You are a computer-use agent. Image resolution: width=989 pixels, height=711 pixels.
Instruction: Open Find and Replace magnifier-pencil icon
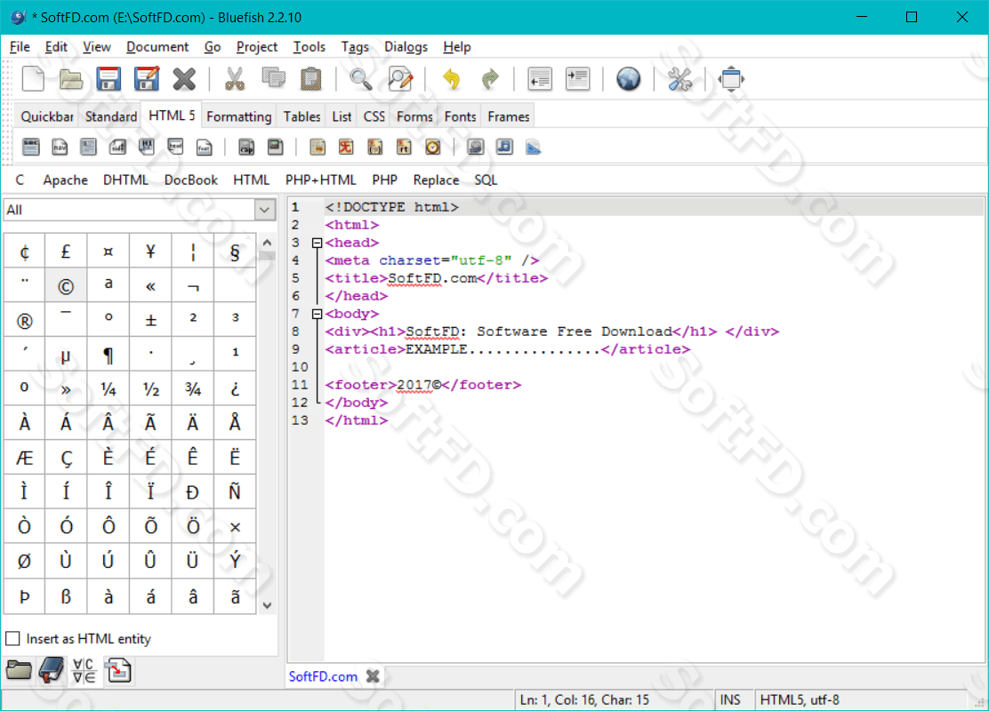point(400,79)
